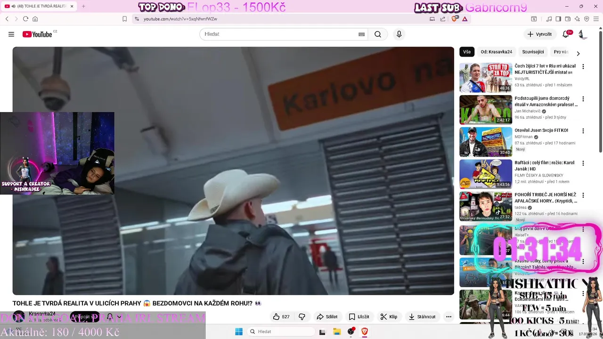The image size is (603, 339).
Task: Share this page from address bar
Action: [x=443, y=19]
